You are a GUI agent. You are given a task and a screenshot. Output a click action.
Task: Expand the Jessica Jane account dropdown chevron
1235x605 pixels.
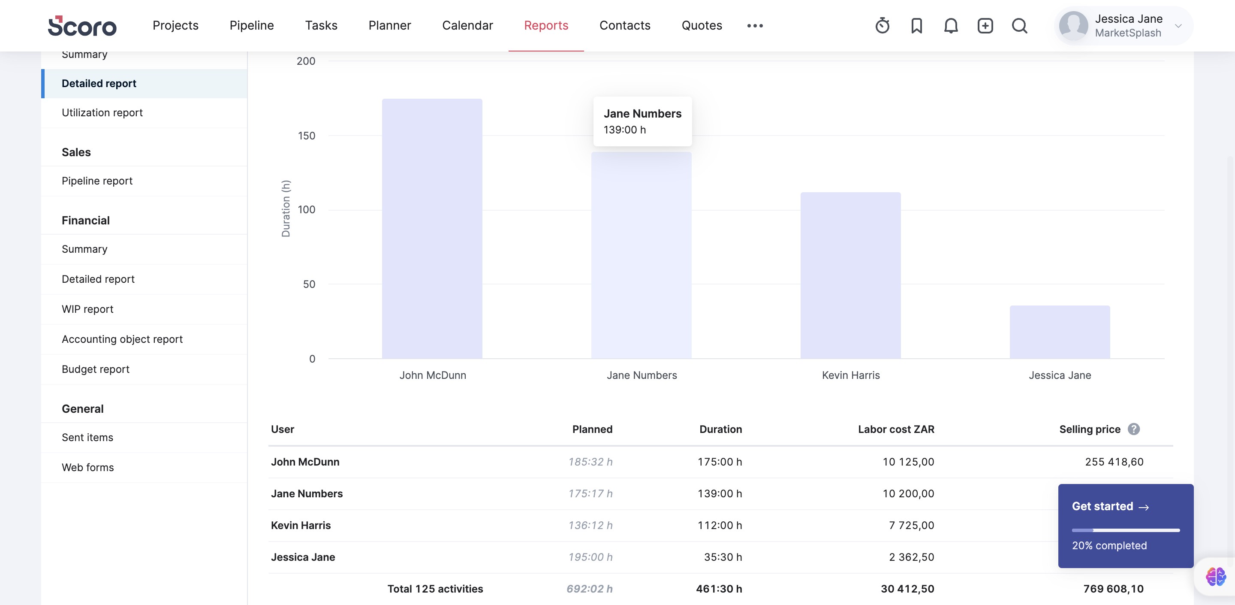point(1178,26)
